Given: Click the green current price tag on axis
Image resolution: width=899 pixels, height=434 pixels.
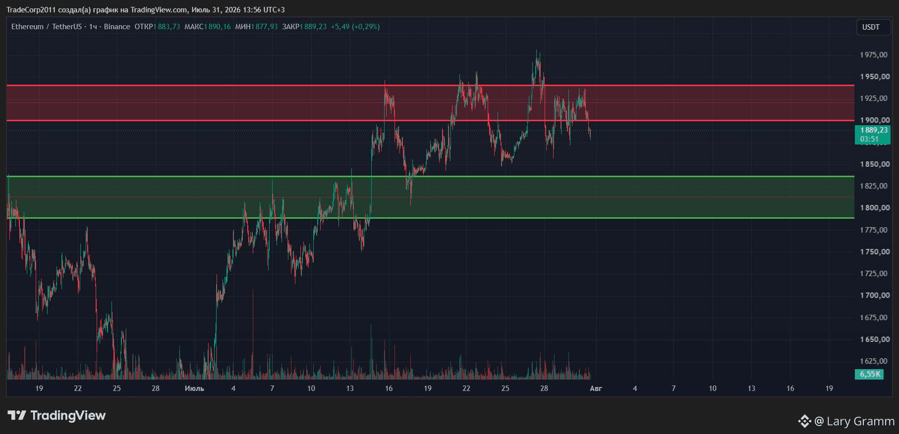Looking at the screenshot, I should tap(872, 135).
